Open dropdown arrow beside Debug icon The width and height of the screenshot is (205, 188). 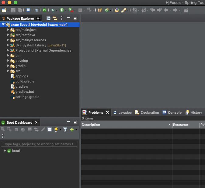(x=57, y=10)
